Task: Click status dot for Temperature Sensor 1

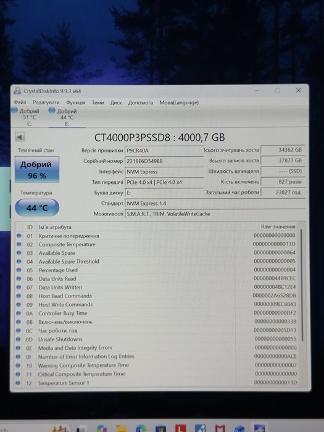Action: pos(18,383)
